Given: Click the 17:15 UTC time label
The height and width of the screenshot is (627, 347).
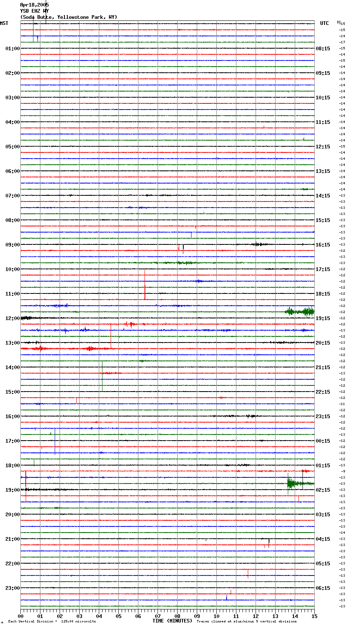Looking at the screenshot, I should coord(323,269).
